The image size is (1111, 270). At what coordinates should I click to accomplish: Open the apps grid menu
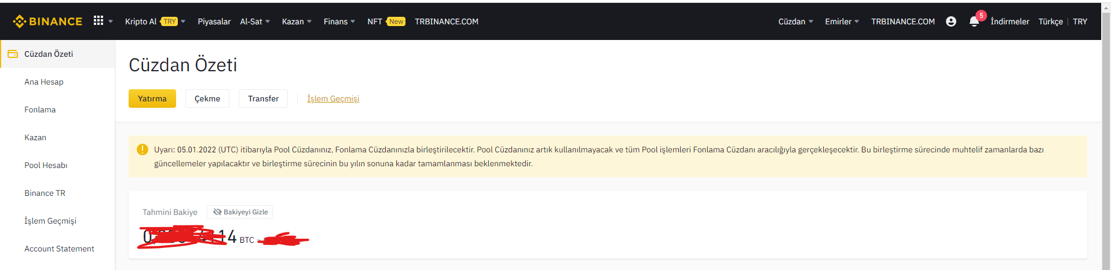pos(98,21)
